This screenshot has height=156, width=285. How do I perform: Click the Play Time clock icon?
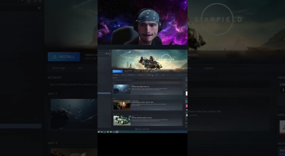pyautogui.click(x=142, y=71)
